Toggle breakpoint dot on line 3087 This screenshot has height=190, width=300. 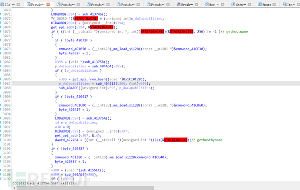1,83
